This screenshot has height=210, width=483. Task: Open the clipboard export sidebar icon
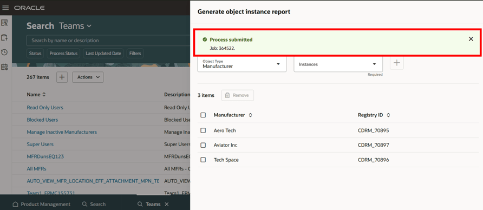pos(4,37)
